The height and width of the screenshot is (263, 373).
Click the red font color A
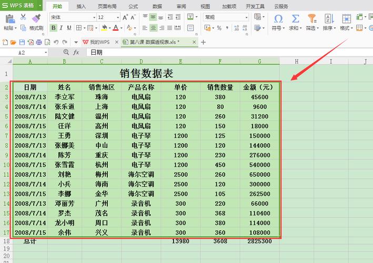[x=116, y=28]
